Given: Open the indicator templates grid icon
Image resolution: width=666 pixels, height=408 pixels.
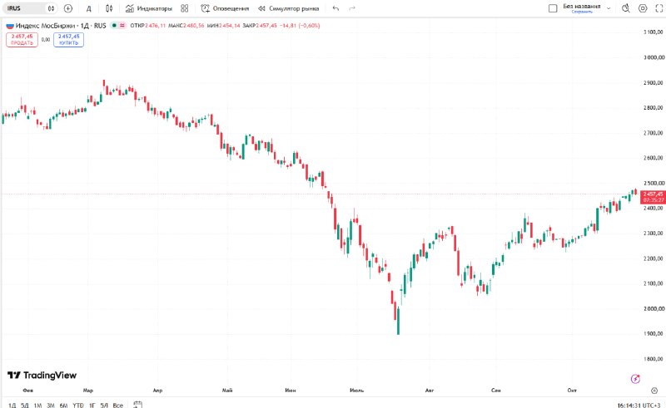Looking at the screenshot, I should click(184, 8).
